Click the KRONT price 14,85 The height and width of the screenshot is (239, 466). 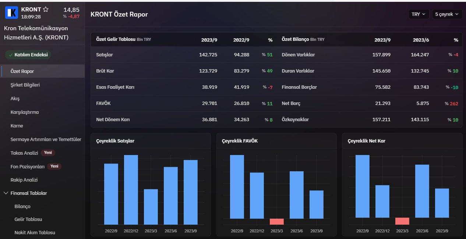[x=71, y=10]
